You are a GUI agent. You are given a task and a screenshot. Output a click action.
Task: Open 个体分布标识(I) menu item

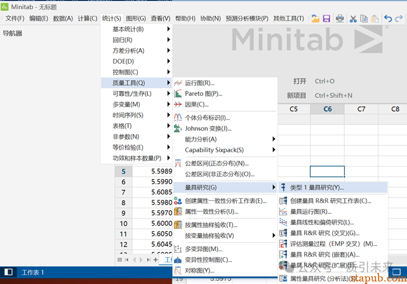pos(207,118)
